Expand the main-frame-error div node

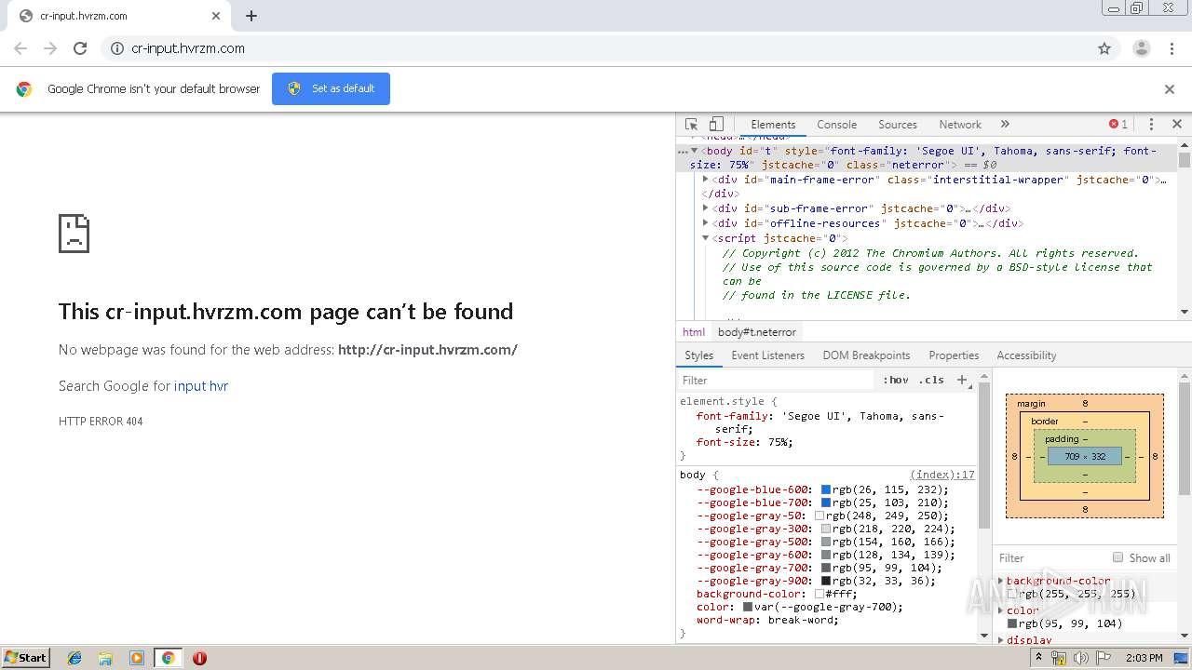(x=706, y=180)
